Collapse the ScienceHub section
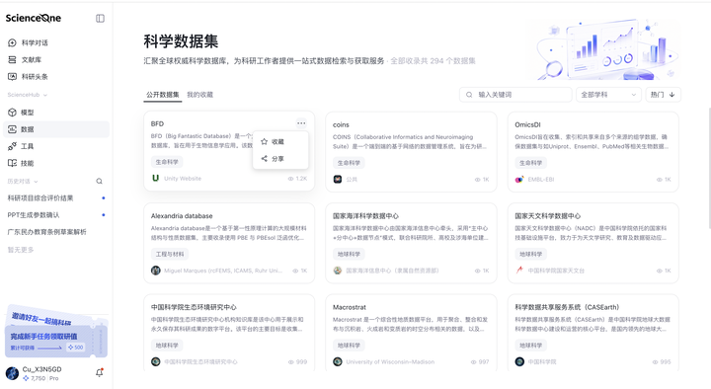The image size is (711, 389). click(28, 95)
